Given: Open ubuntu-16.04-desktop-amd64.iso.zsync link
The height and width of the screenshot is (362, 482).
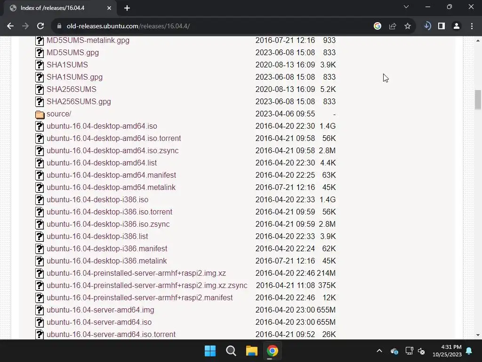Looking at the screenshot, I should click(112, 150).
